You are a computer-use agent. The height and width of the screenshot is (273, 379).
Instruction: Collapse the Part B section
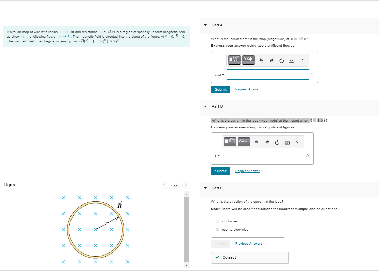[205, 106]
